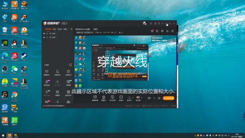Open the box icon between lock and bell

pyautogui.click(x=162, y=31)
